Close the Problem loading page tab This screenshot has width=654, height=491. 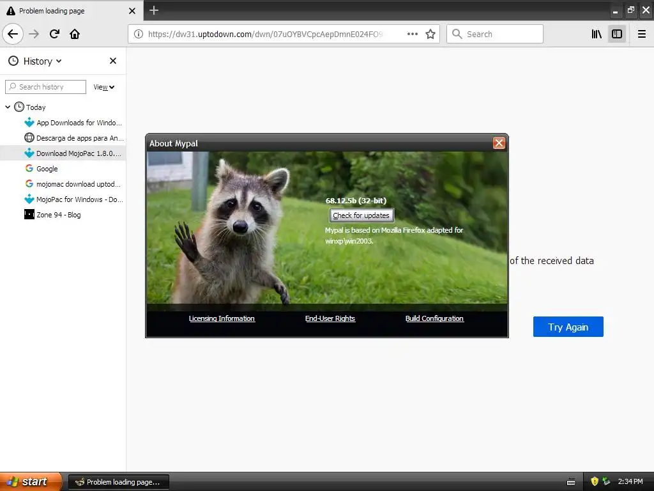(x=132, y=11)
